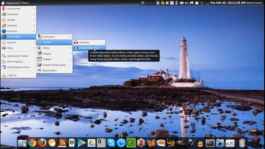Expand the Wine category
265x149 pixels.
(18, 48)
